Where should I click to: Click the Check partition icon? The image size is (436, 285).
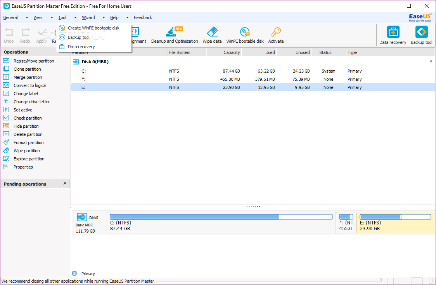tap(6, 118)
